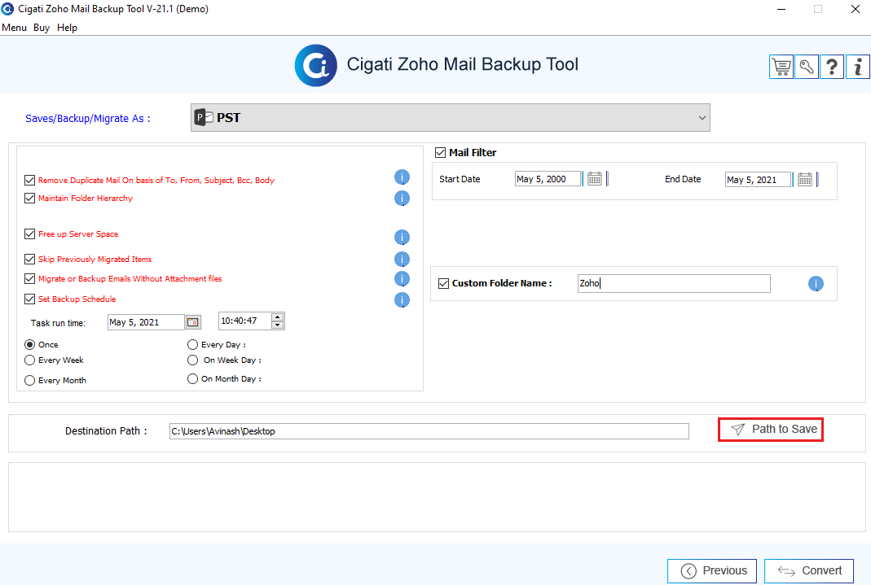Show info for Set Backup Schedule
871x585 pixels.
pyautogui.click(x=402, y=300)
